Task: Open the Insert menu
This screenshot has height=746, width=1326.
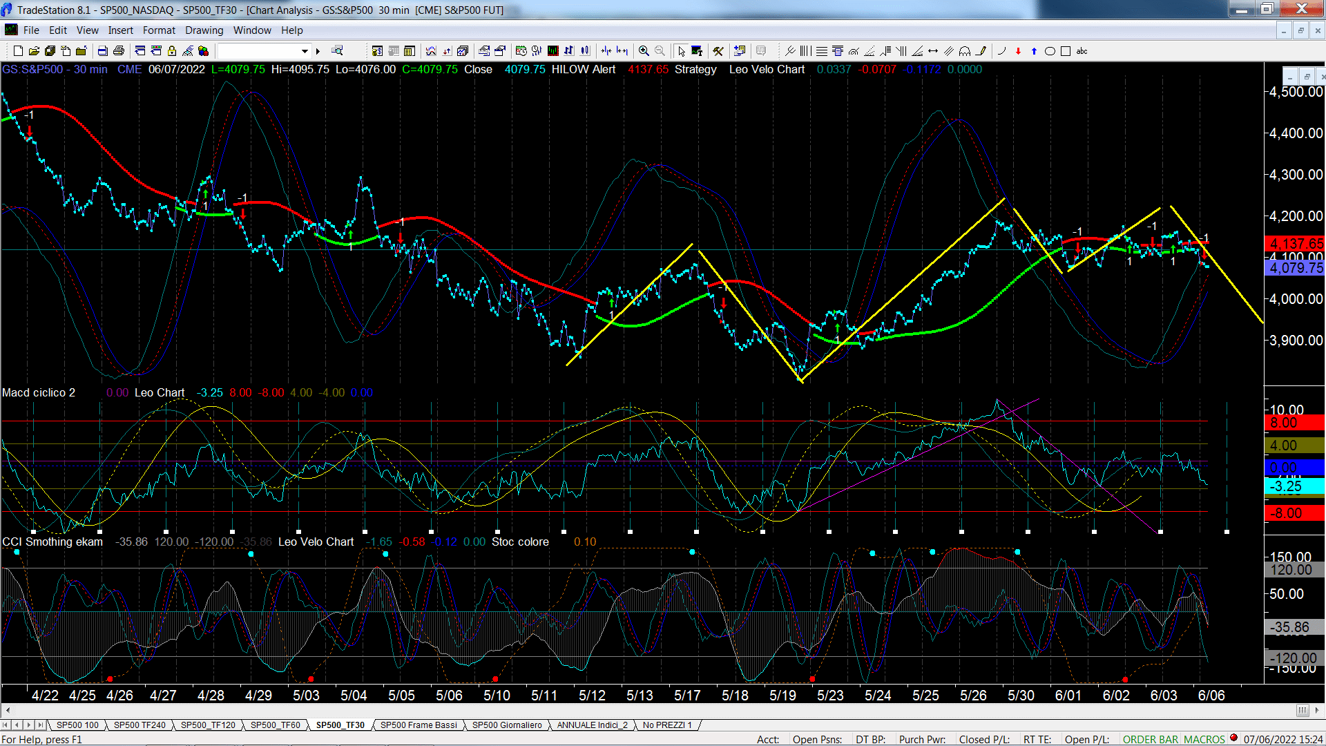Action: click(120, 30)
